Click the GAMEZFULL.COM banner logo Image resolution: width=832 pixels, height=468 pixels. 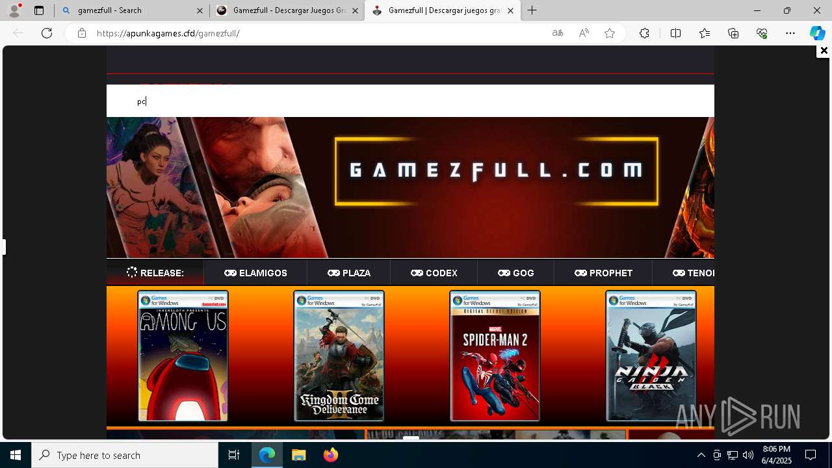coord(497,170)
